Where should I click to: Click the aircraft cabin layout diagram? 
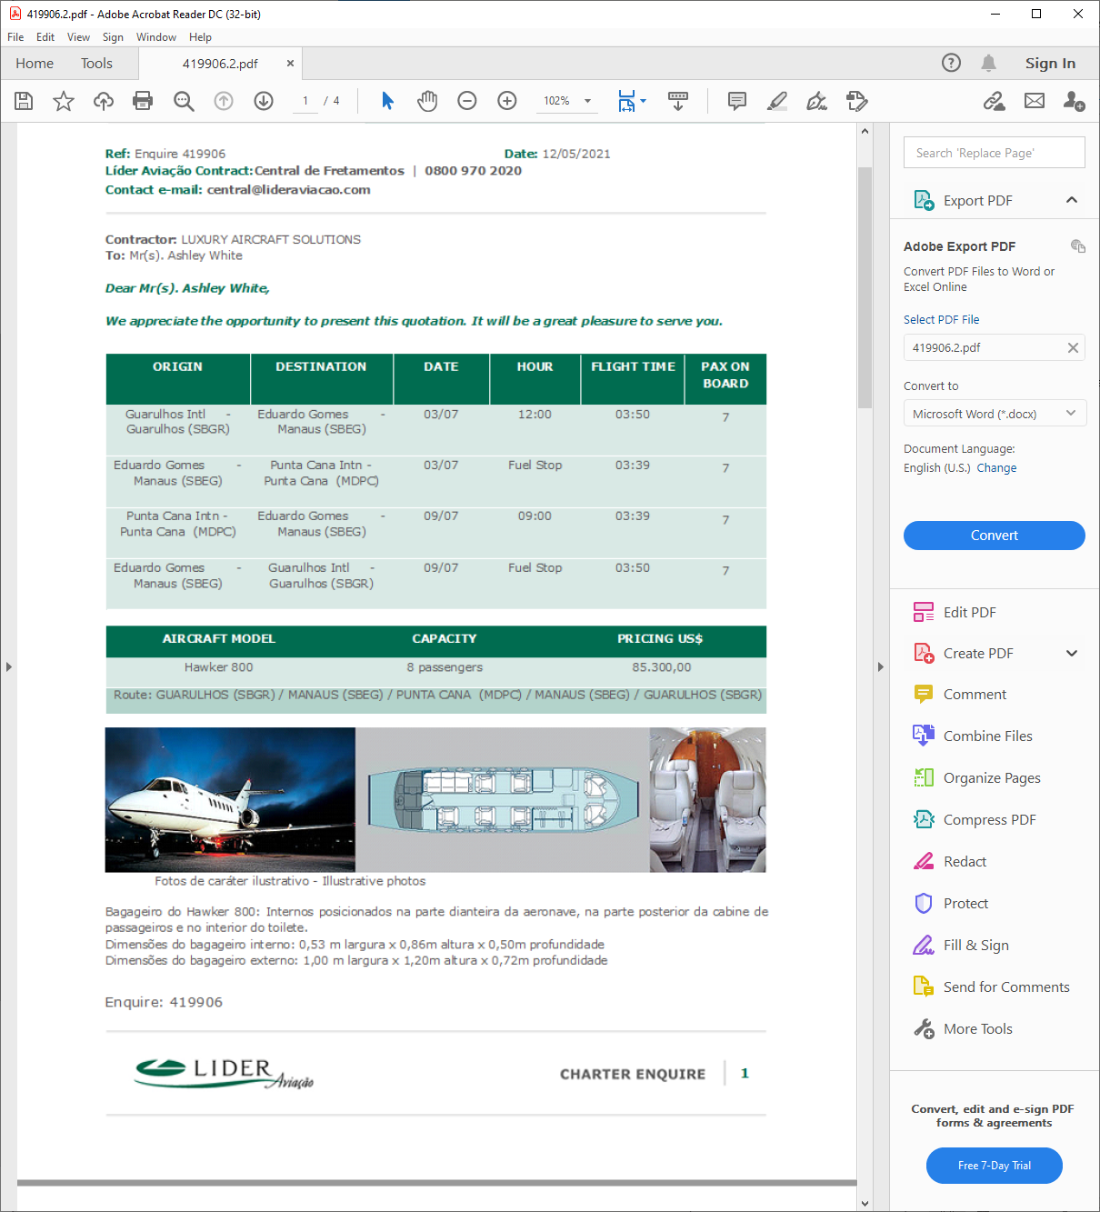pos(503,800)
